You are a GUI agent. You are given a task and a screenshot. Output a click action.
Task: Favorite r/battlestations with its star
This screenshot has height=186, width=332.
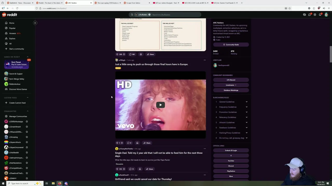[27, 163]
